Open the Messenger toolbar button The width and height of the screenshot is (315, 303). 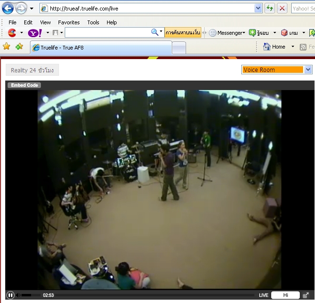[x=227, y=32]
